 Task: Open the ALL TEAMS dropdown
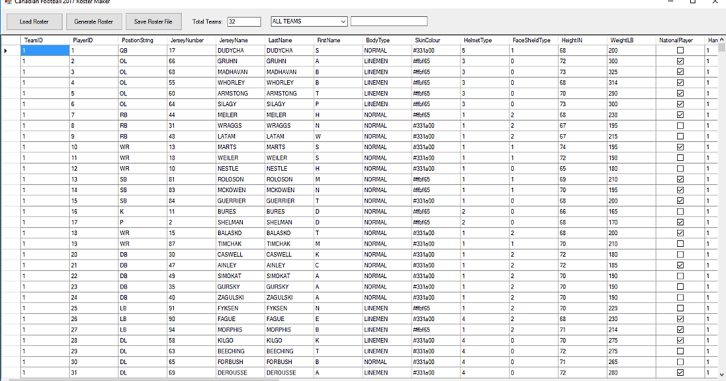(309, 21)
